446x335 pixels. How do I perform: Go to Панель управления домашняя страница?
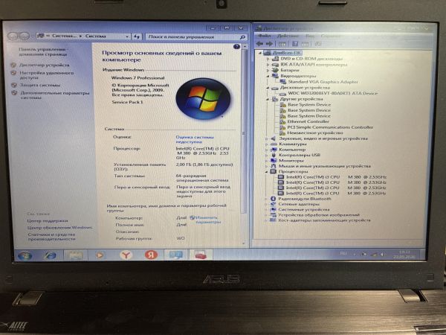click(42, 51)
